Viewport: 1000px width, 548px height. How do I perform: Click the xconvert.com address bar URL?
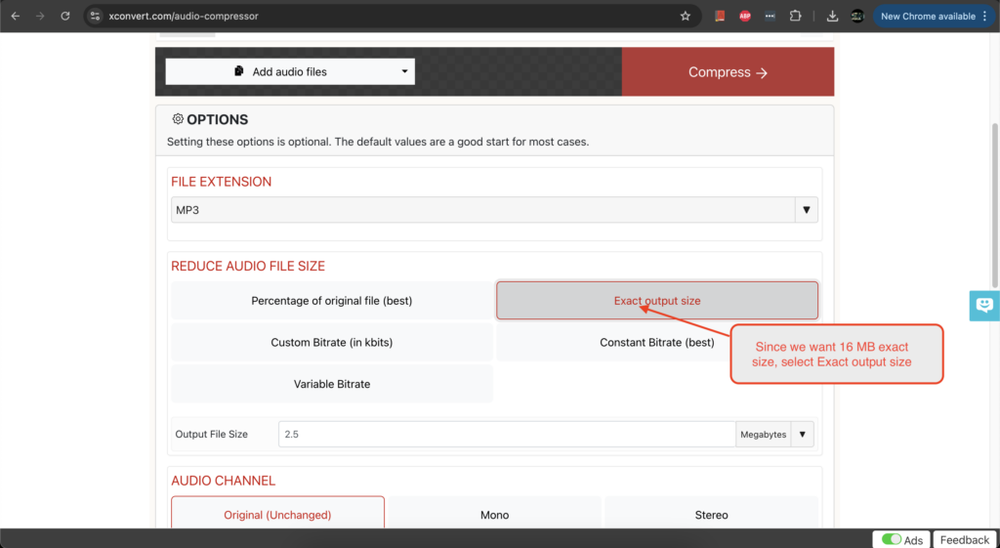[x=184, y=16]
